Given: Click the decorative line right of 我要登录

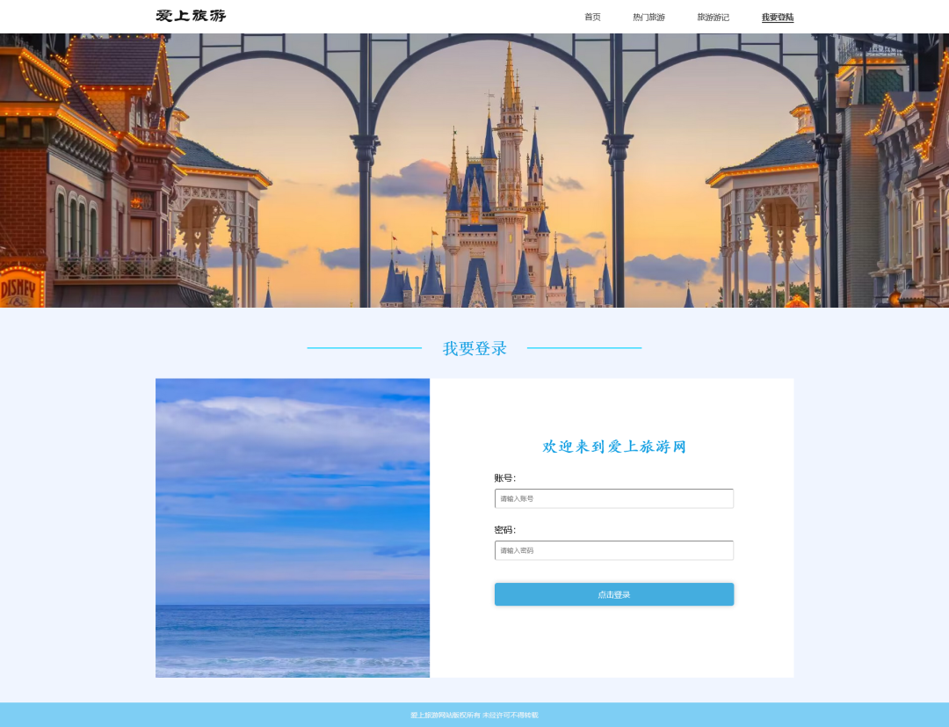Looking at the screenshot, I should coord(583,348).
